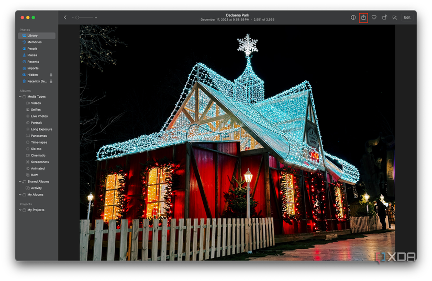The width and height of the screenshot is (432, 281).
Task: Open Recently Deleted album
Action: pyautogui.click(x=37, y=81)
